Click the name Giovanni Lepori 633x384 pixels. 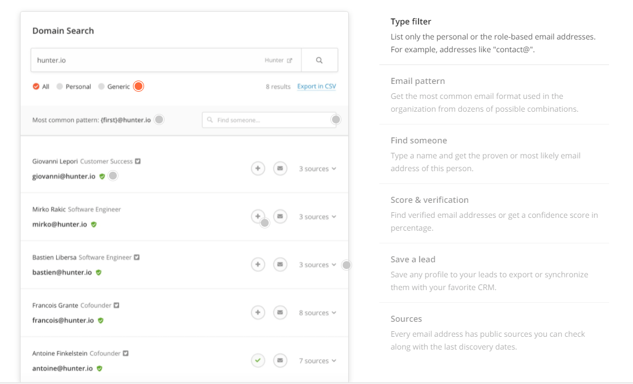(55, 161)
